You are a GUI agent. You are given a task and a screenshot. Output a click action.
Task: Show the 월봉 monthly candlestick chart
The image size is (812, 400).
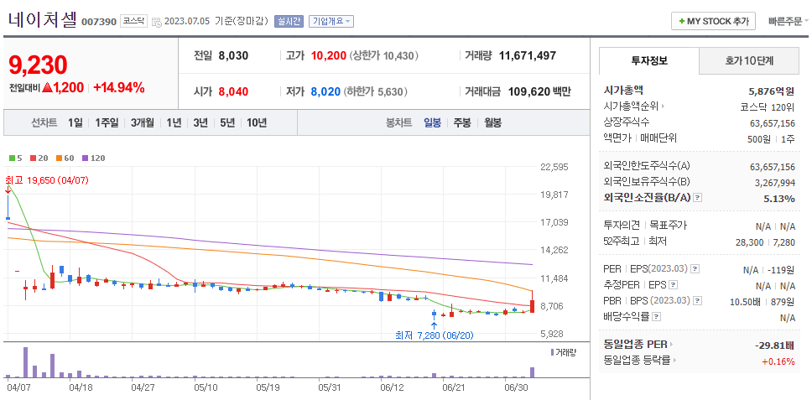pos(493,123)
